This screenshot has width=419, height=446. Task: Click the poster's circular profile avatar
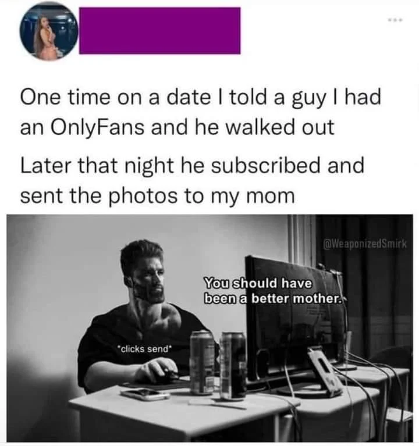tap(49, 32)
